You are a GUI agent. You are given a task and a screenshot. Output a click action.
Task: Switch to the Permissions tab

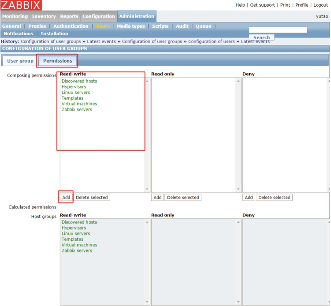tap(58, 61)
